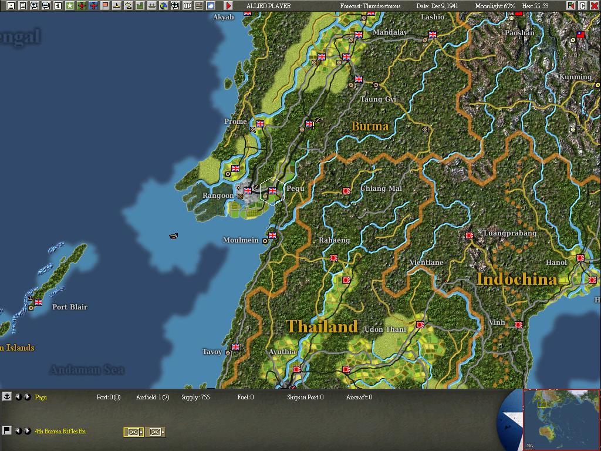Viewport: 601px width, 451px height.
Task: Select the Japanese flag near Ayuthia
Action: click(x=296, y=369)
